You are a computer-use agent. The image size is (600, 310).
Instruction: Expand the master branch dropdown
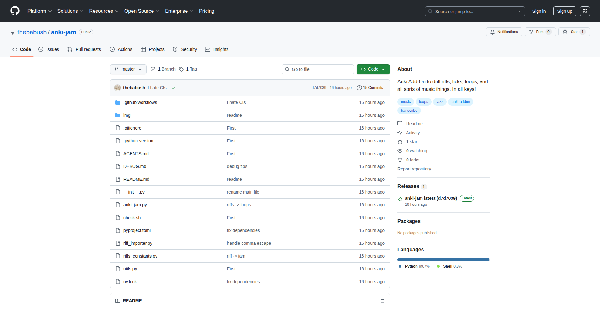[x=128, y=69]
